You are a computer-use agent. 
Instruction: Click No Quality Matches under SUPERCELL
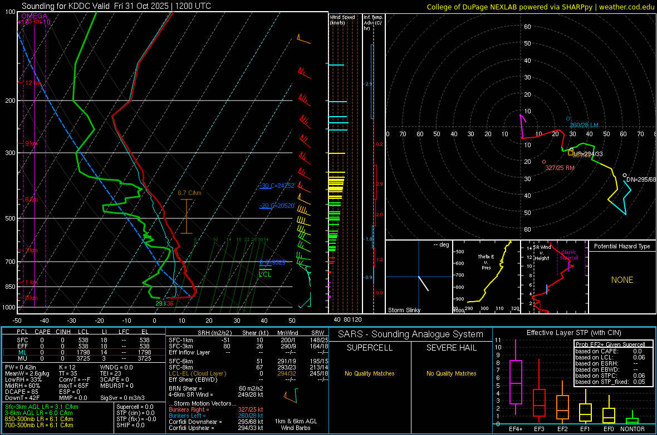coord(370,373)
